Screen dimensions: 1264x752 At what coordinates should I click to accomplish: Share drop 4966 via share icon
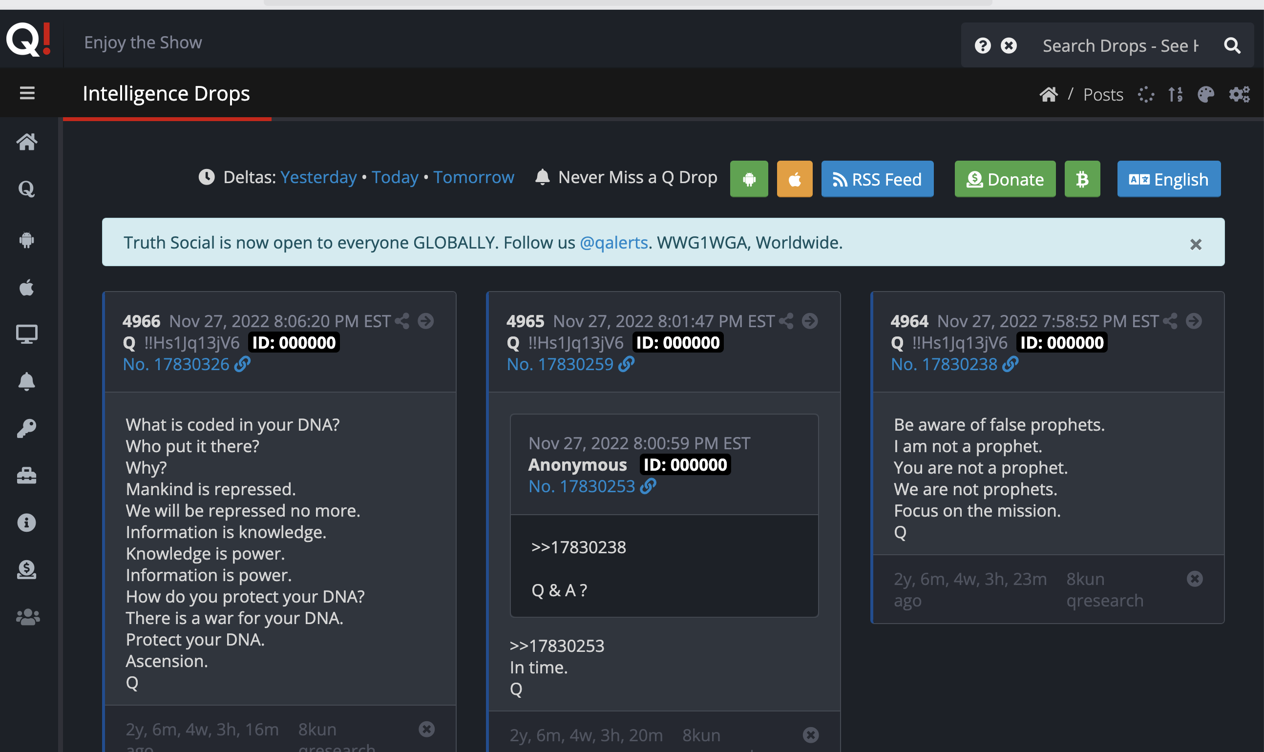click(x=402, y=321)
